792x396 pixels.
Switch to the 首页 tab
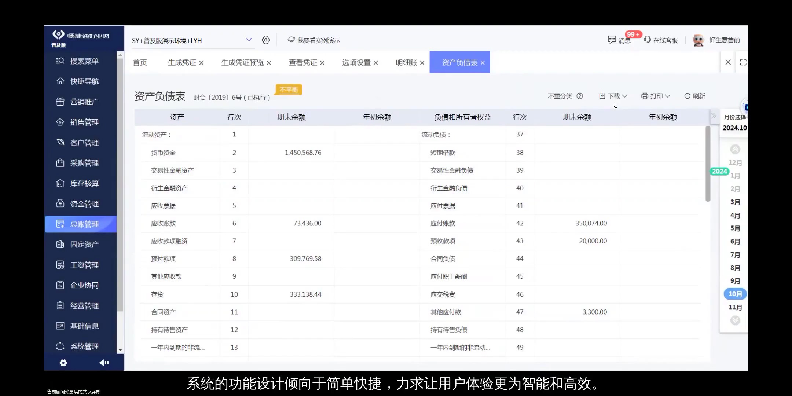coord(140,62)
